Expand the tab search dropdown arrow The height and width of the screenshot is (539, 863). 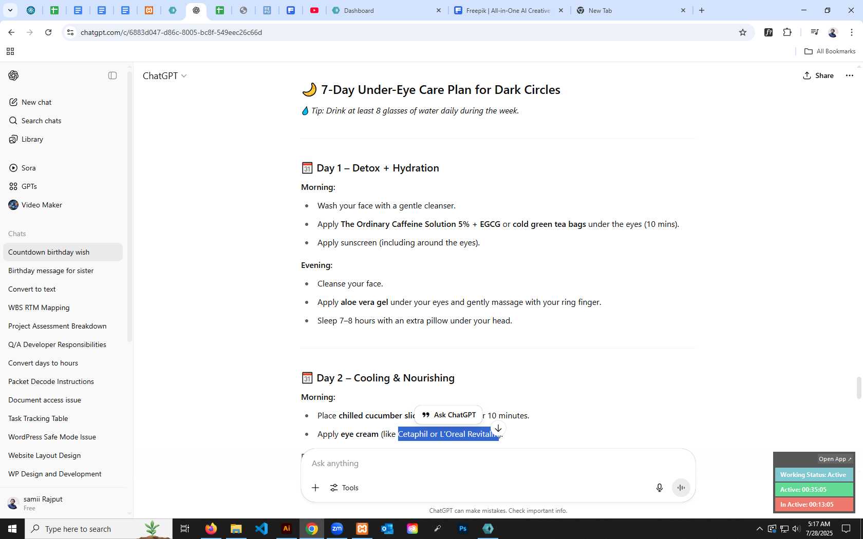coord(10,10)
